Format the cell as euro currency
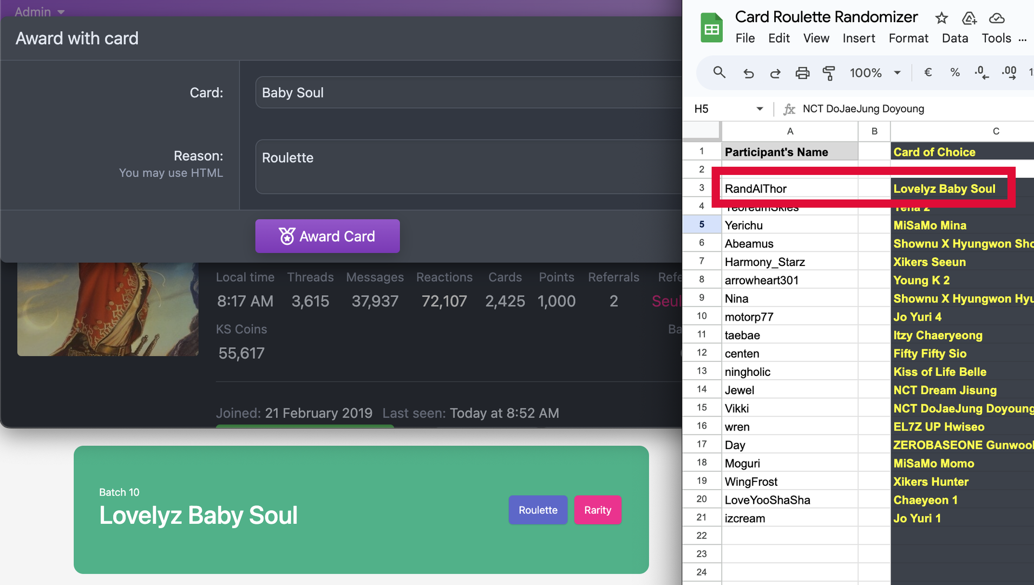Viewport: 1034px width, 585px height. pyautogui.click(x=928, y=73)
